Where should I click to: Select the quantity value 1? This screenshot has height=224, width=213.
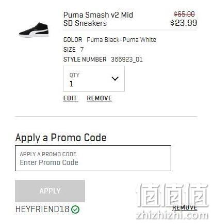[x=71, y=84]
